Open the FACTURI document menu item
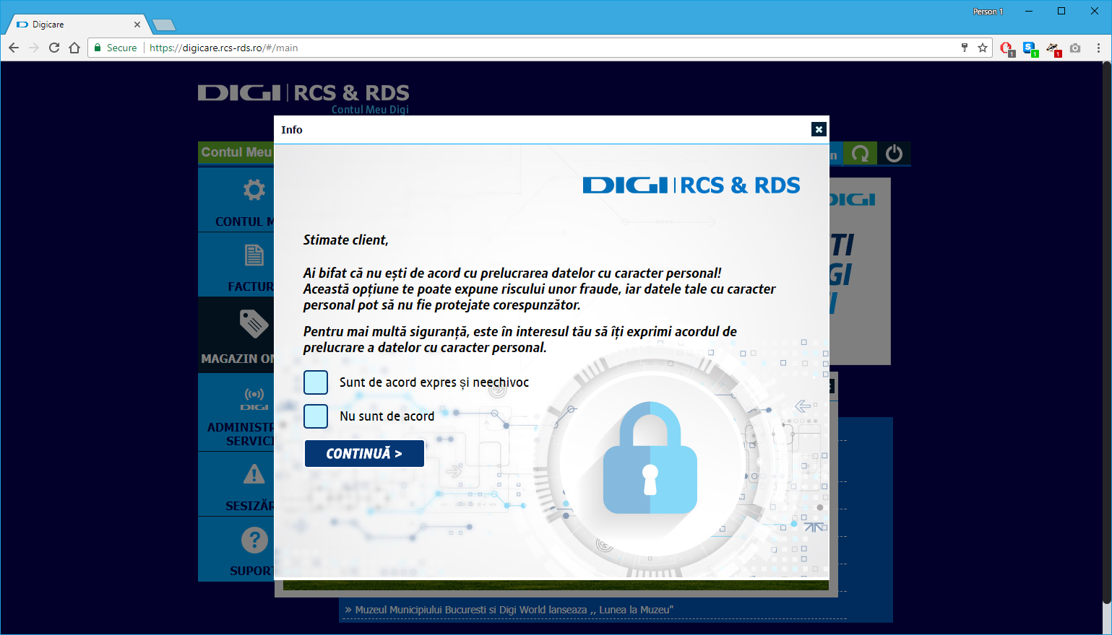Screen dimensions: 1112x635 (x=236, y=265)
